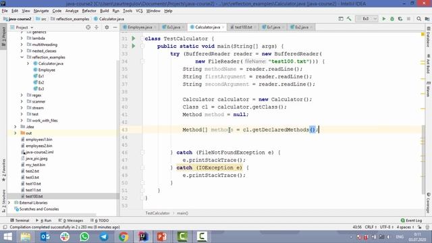Expand External Libraries node
The width and height of the screenshot is (432, 243).
tap(9, 202)
